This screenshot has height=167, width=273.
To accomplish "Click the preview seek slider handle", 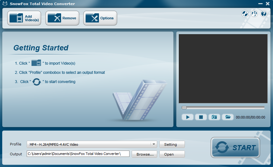I will 184,108.
